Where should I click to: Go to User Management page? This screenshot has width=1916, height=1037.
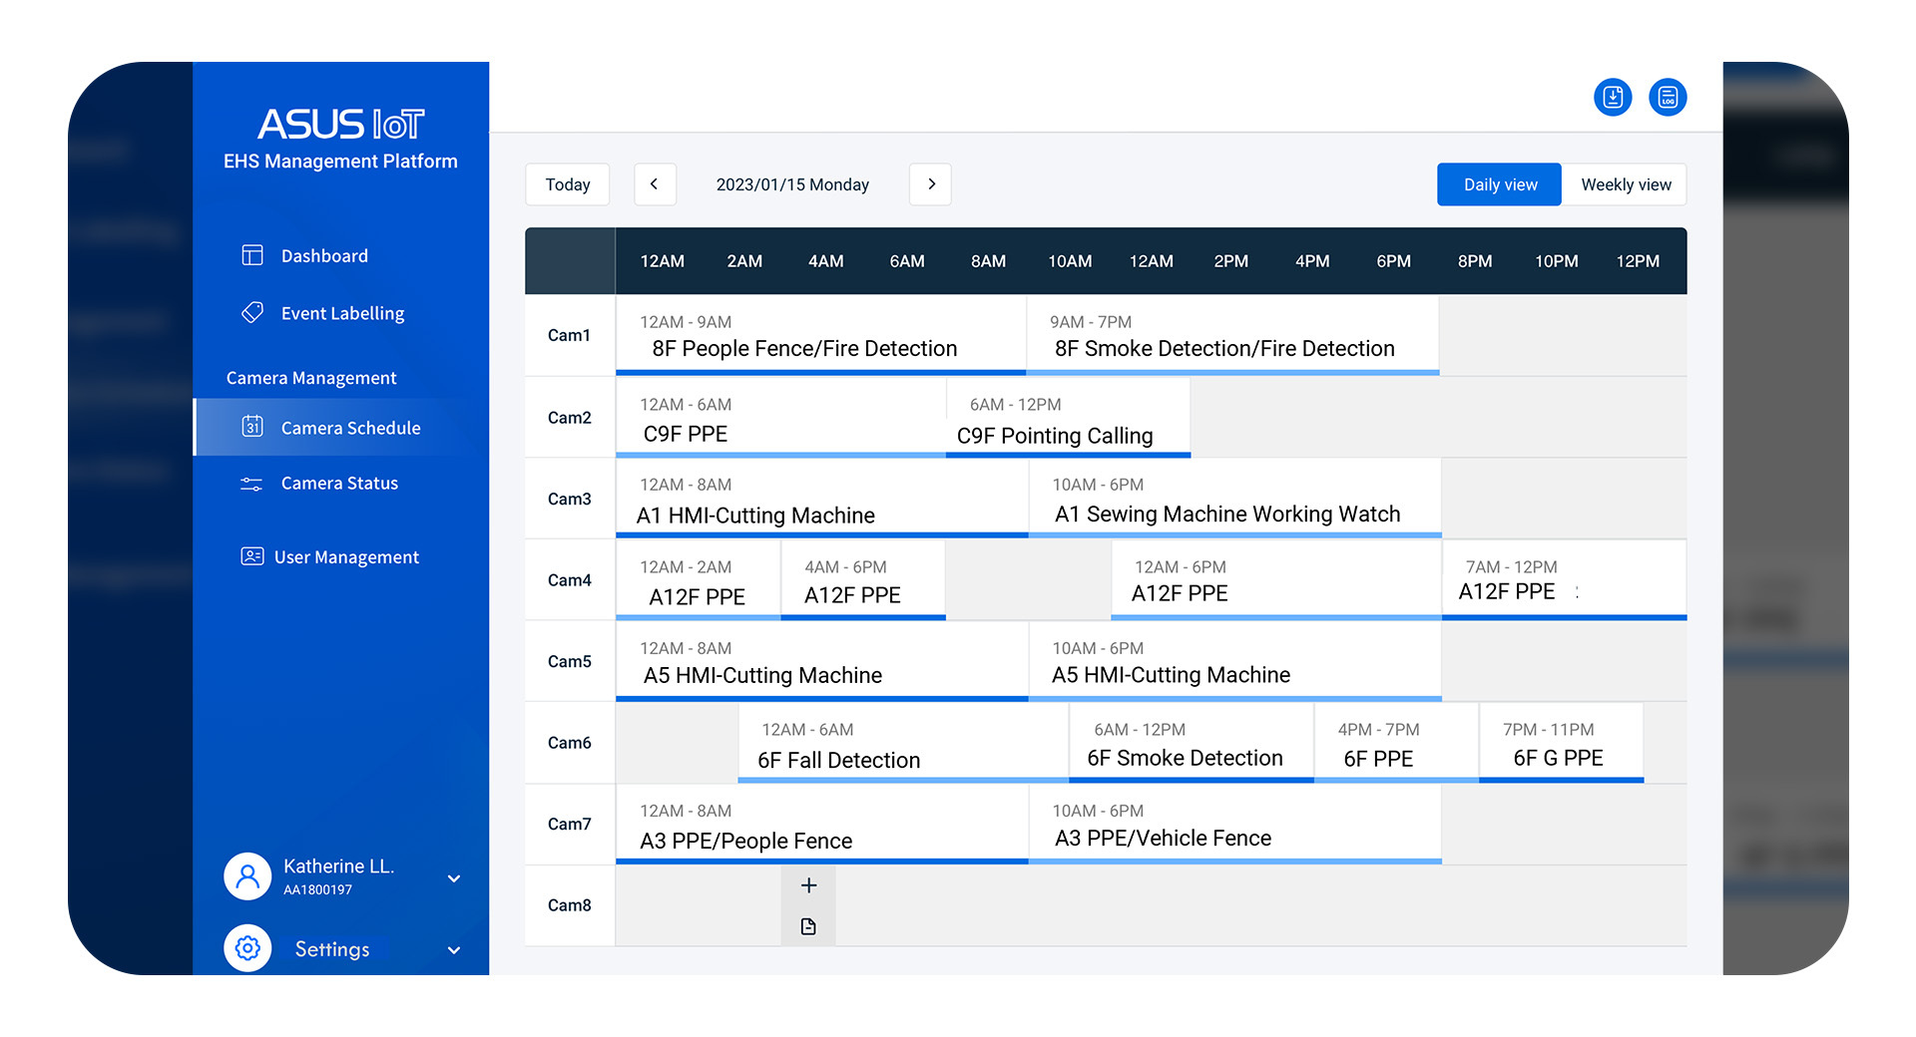[345, 557]
